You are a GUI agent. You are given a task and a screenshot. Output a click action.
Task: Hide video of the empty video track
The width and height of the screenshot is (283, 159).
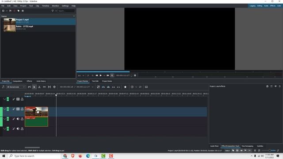[x=18, y=99]
